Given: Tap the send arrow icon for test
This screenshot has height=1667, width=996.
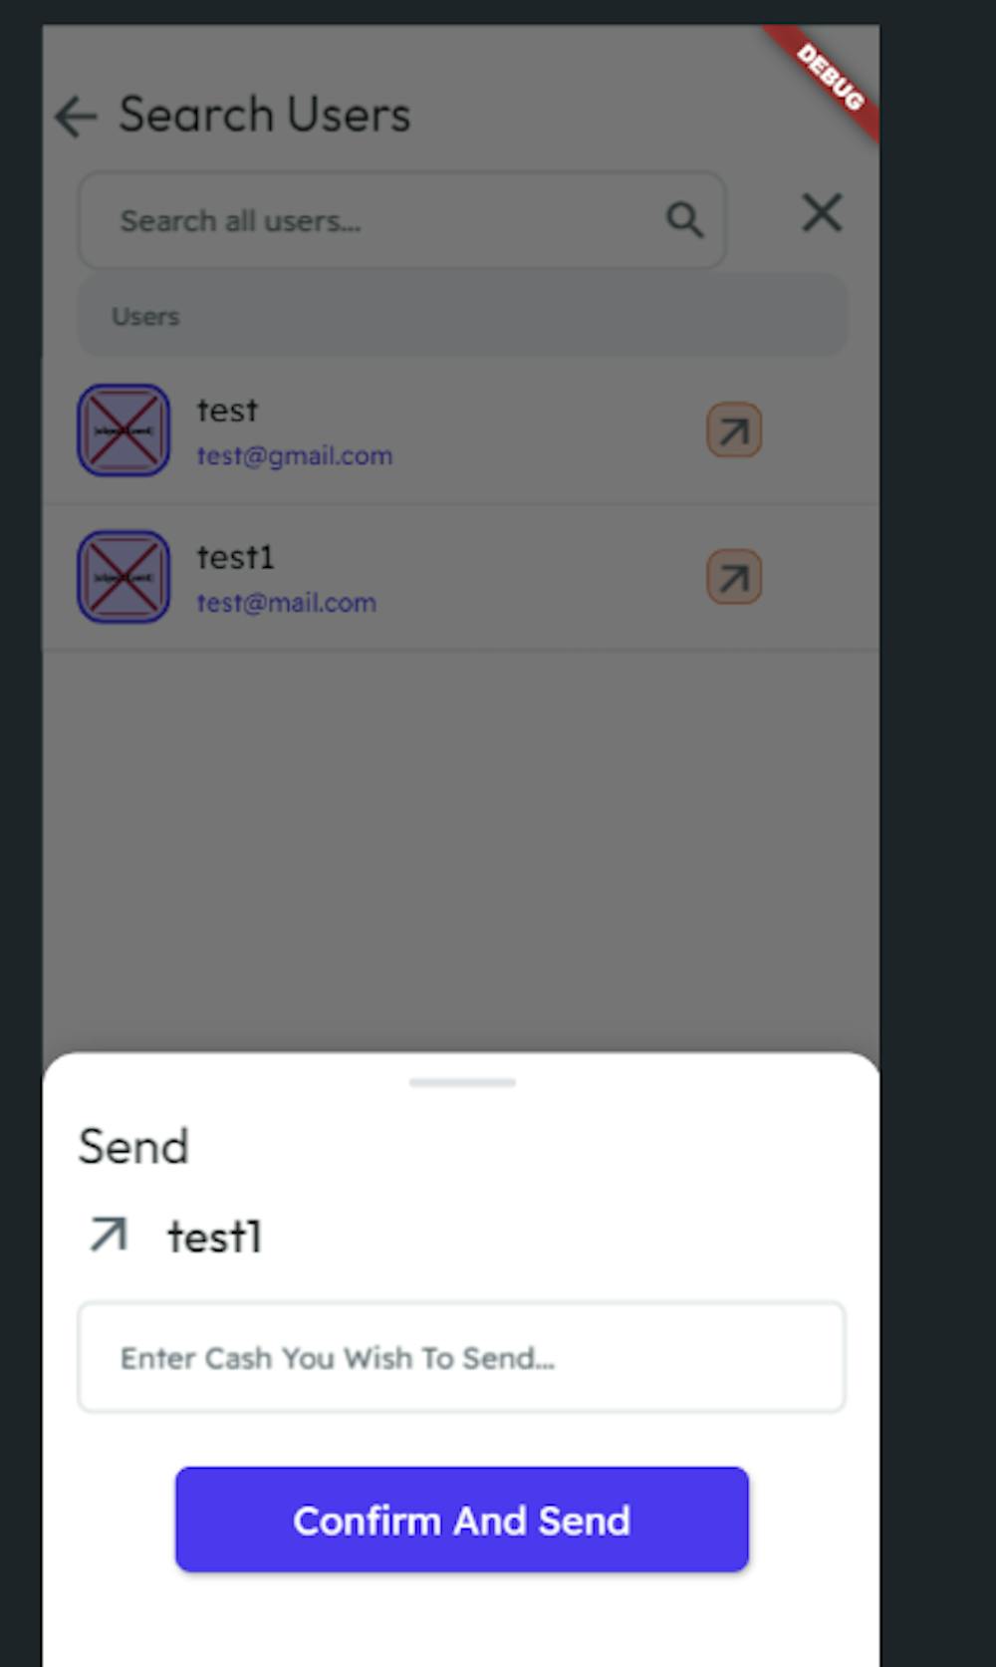Looking at the screenshot, I should click(x=734, y=430).
